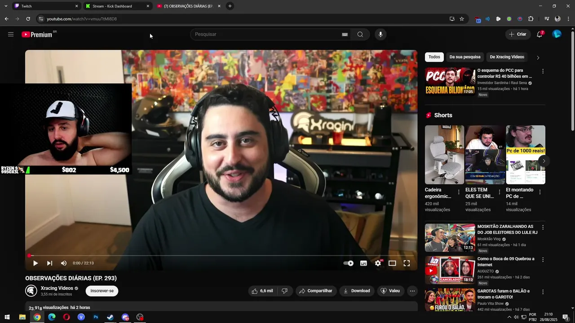
Task: Play the video
Action: (x=35, y=263)
